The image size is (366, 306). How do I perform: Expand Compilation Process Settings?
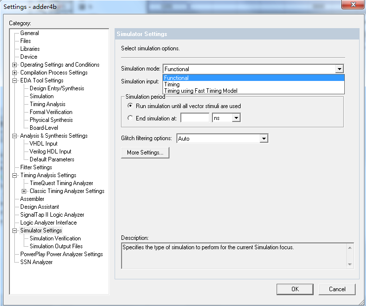pyautogui.click(x=14, y=73)
